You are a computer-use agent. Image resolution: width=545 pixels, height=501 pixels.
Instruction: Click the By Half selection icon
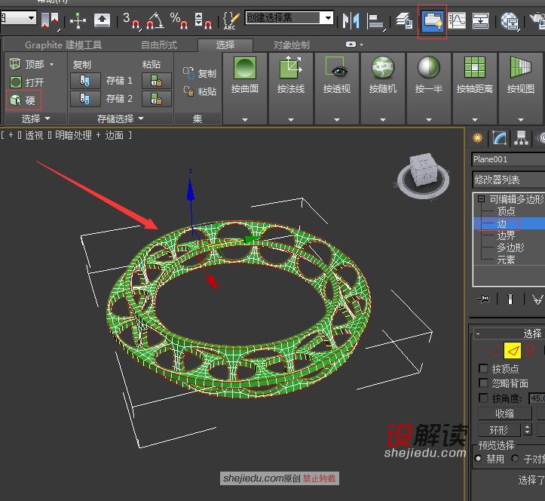click(429, 68)
